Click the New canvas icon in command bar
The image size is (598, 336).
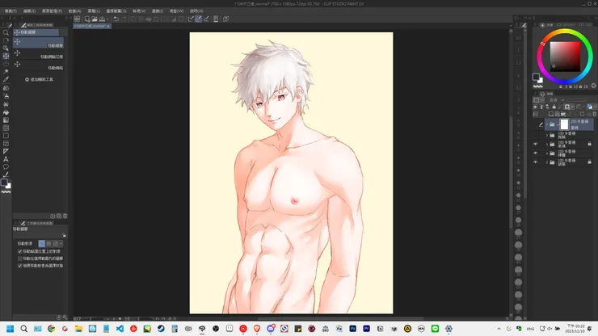point(87,19)
